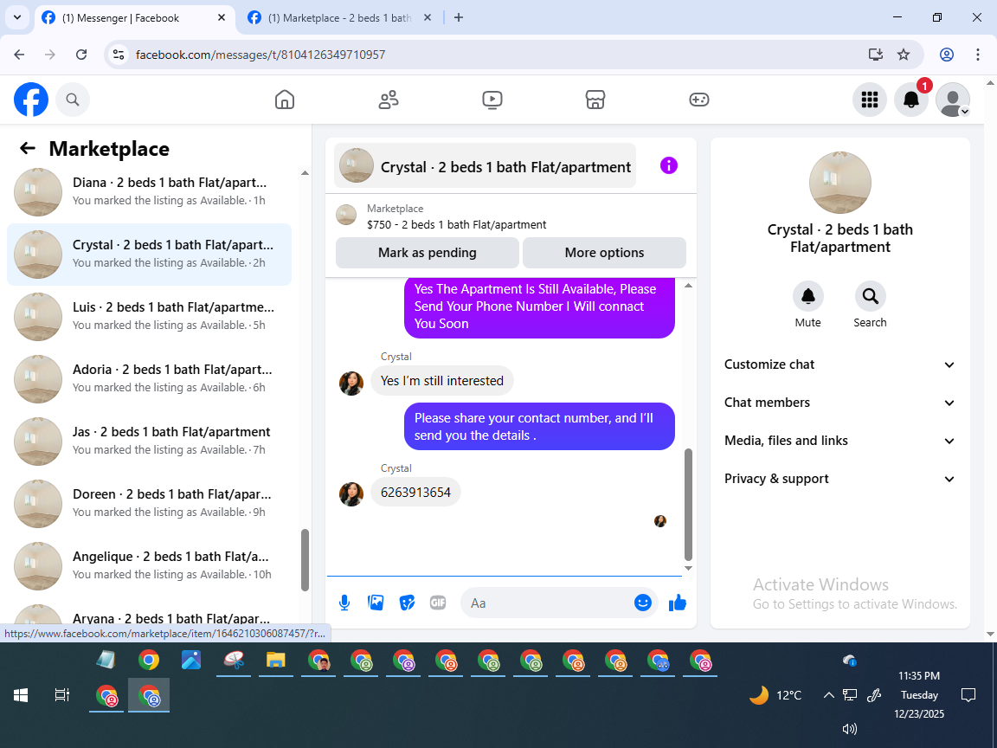
Task: Open the Video (Watch) icon
Action: coord(492,100)
